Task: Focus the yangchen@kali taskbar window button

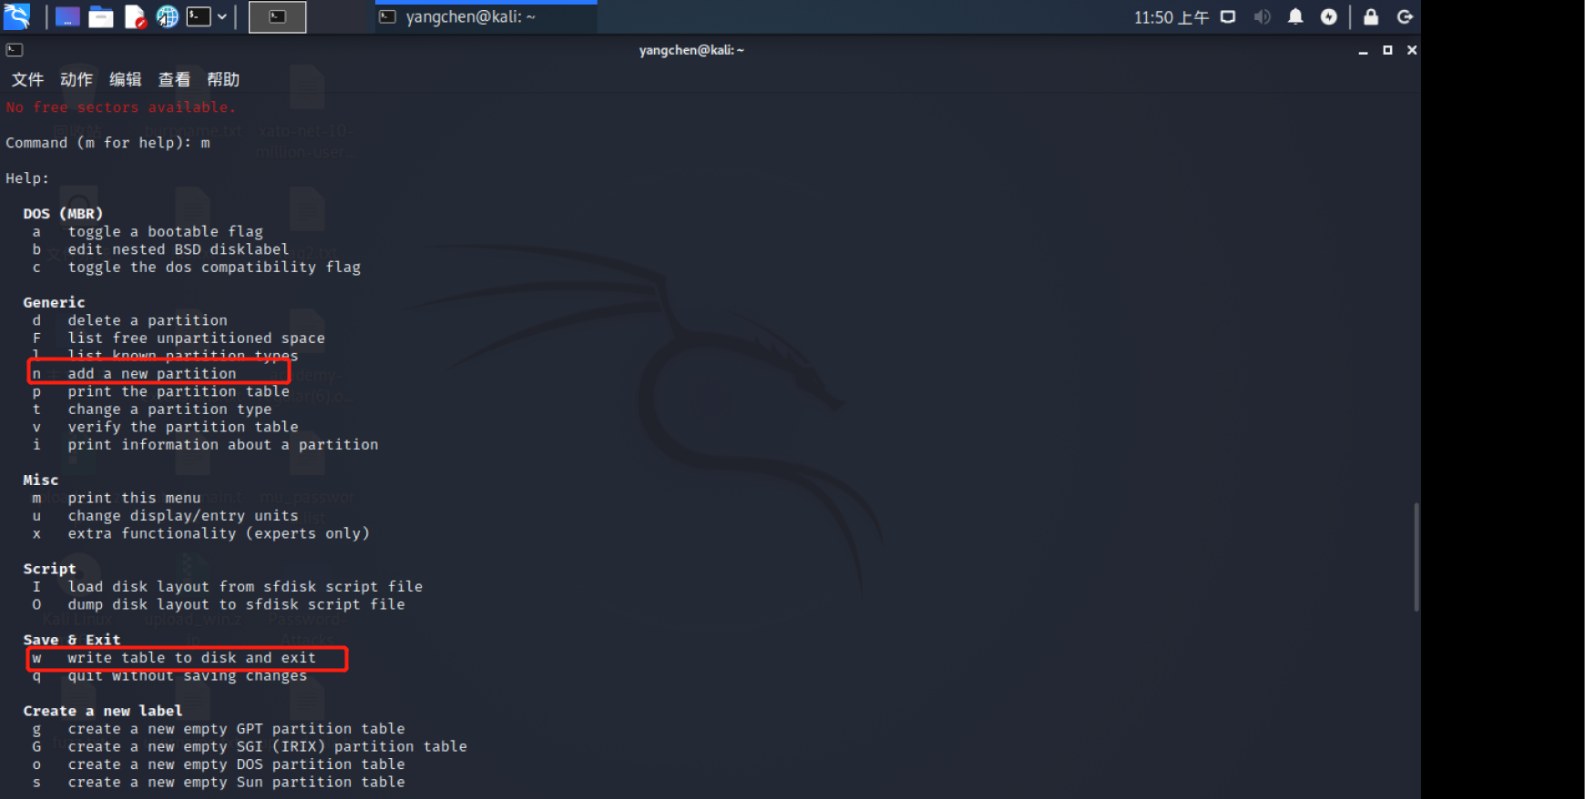Action: (486, 16)
